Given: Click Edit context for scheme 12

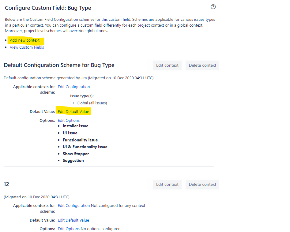Looking at the screenshot, I should [167, 184].
